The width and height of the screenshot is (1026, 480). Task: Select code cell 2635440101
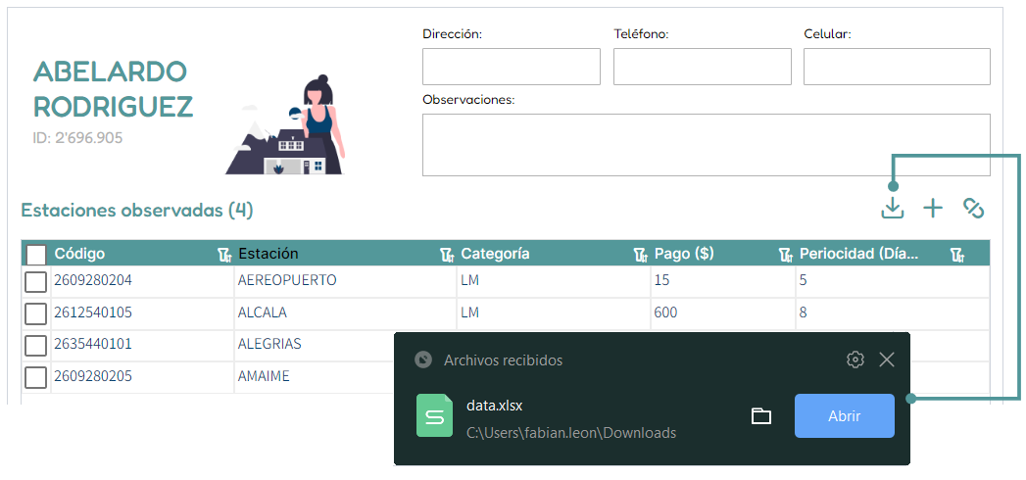[x=93, y=344]
